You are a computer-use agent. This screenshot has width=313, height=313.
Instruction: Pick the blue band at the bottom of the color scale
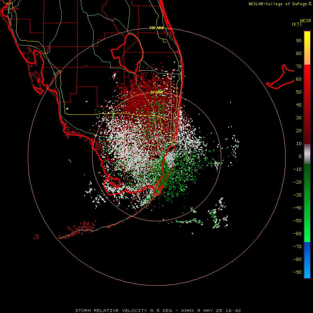[x=307, y=260]
